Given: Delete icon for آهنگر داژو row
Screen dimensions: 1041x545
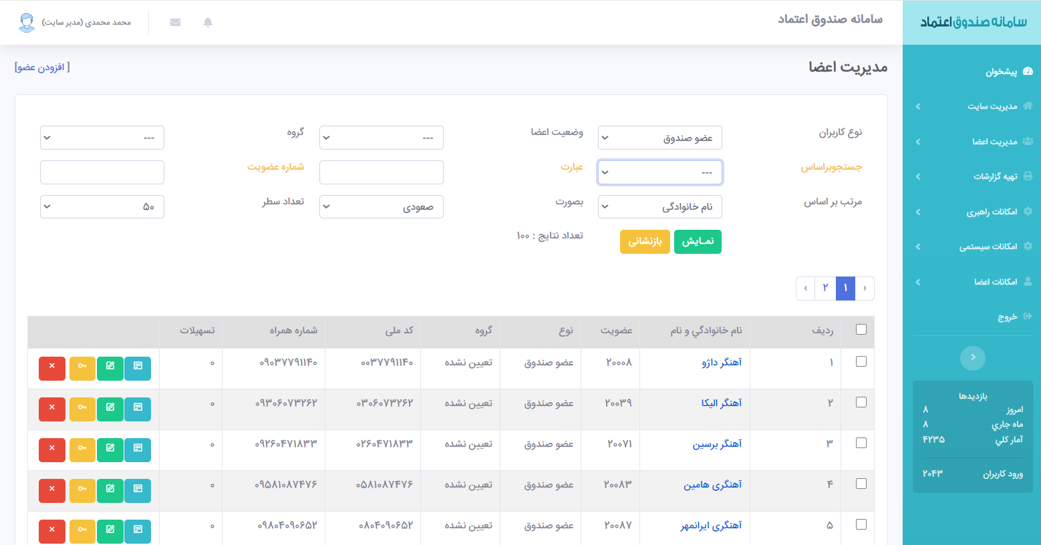Looking at the screenshot, I should [x=52, y=368].
